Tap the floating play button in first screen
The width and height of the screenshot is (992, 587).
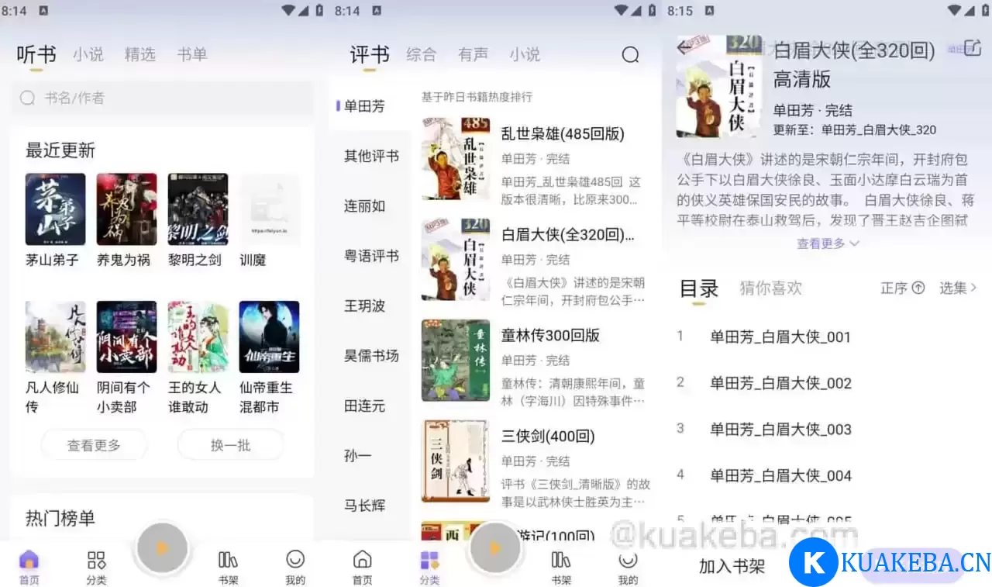pos(162,548)
